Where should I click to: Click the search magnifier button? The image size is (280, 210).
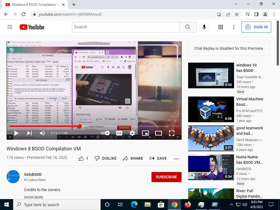(x=188, y=27)
